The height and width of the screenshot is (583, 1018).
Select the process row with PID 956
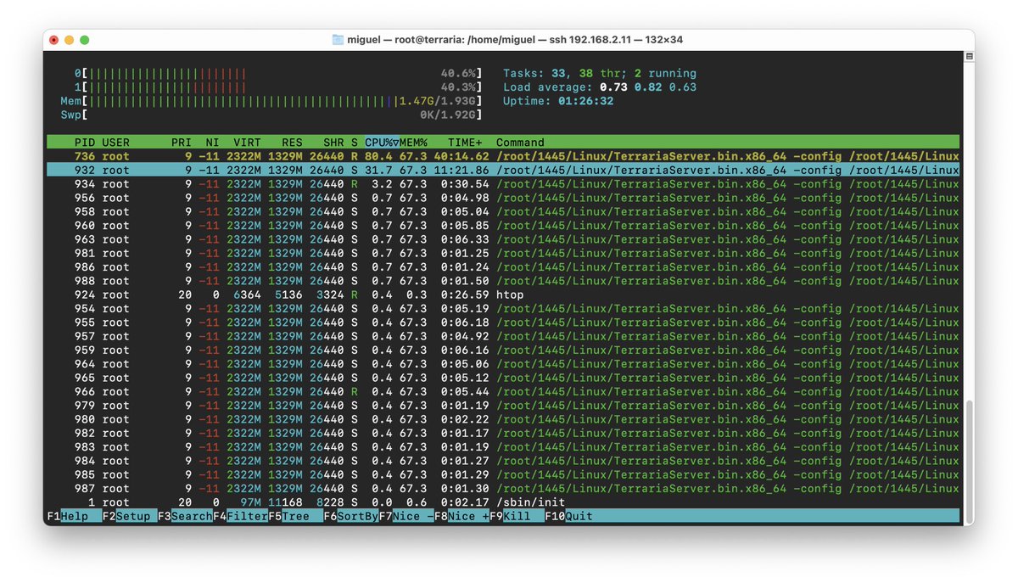(x=503, y=198)
